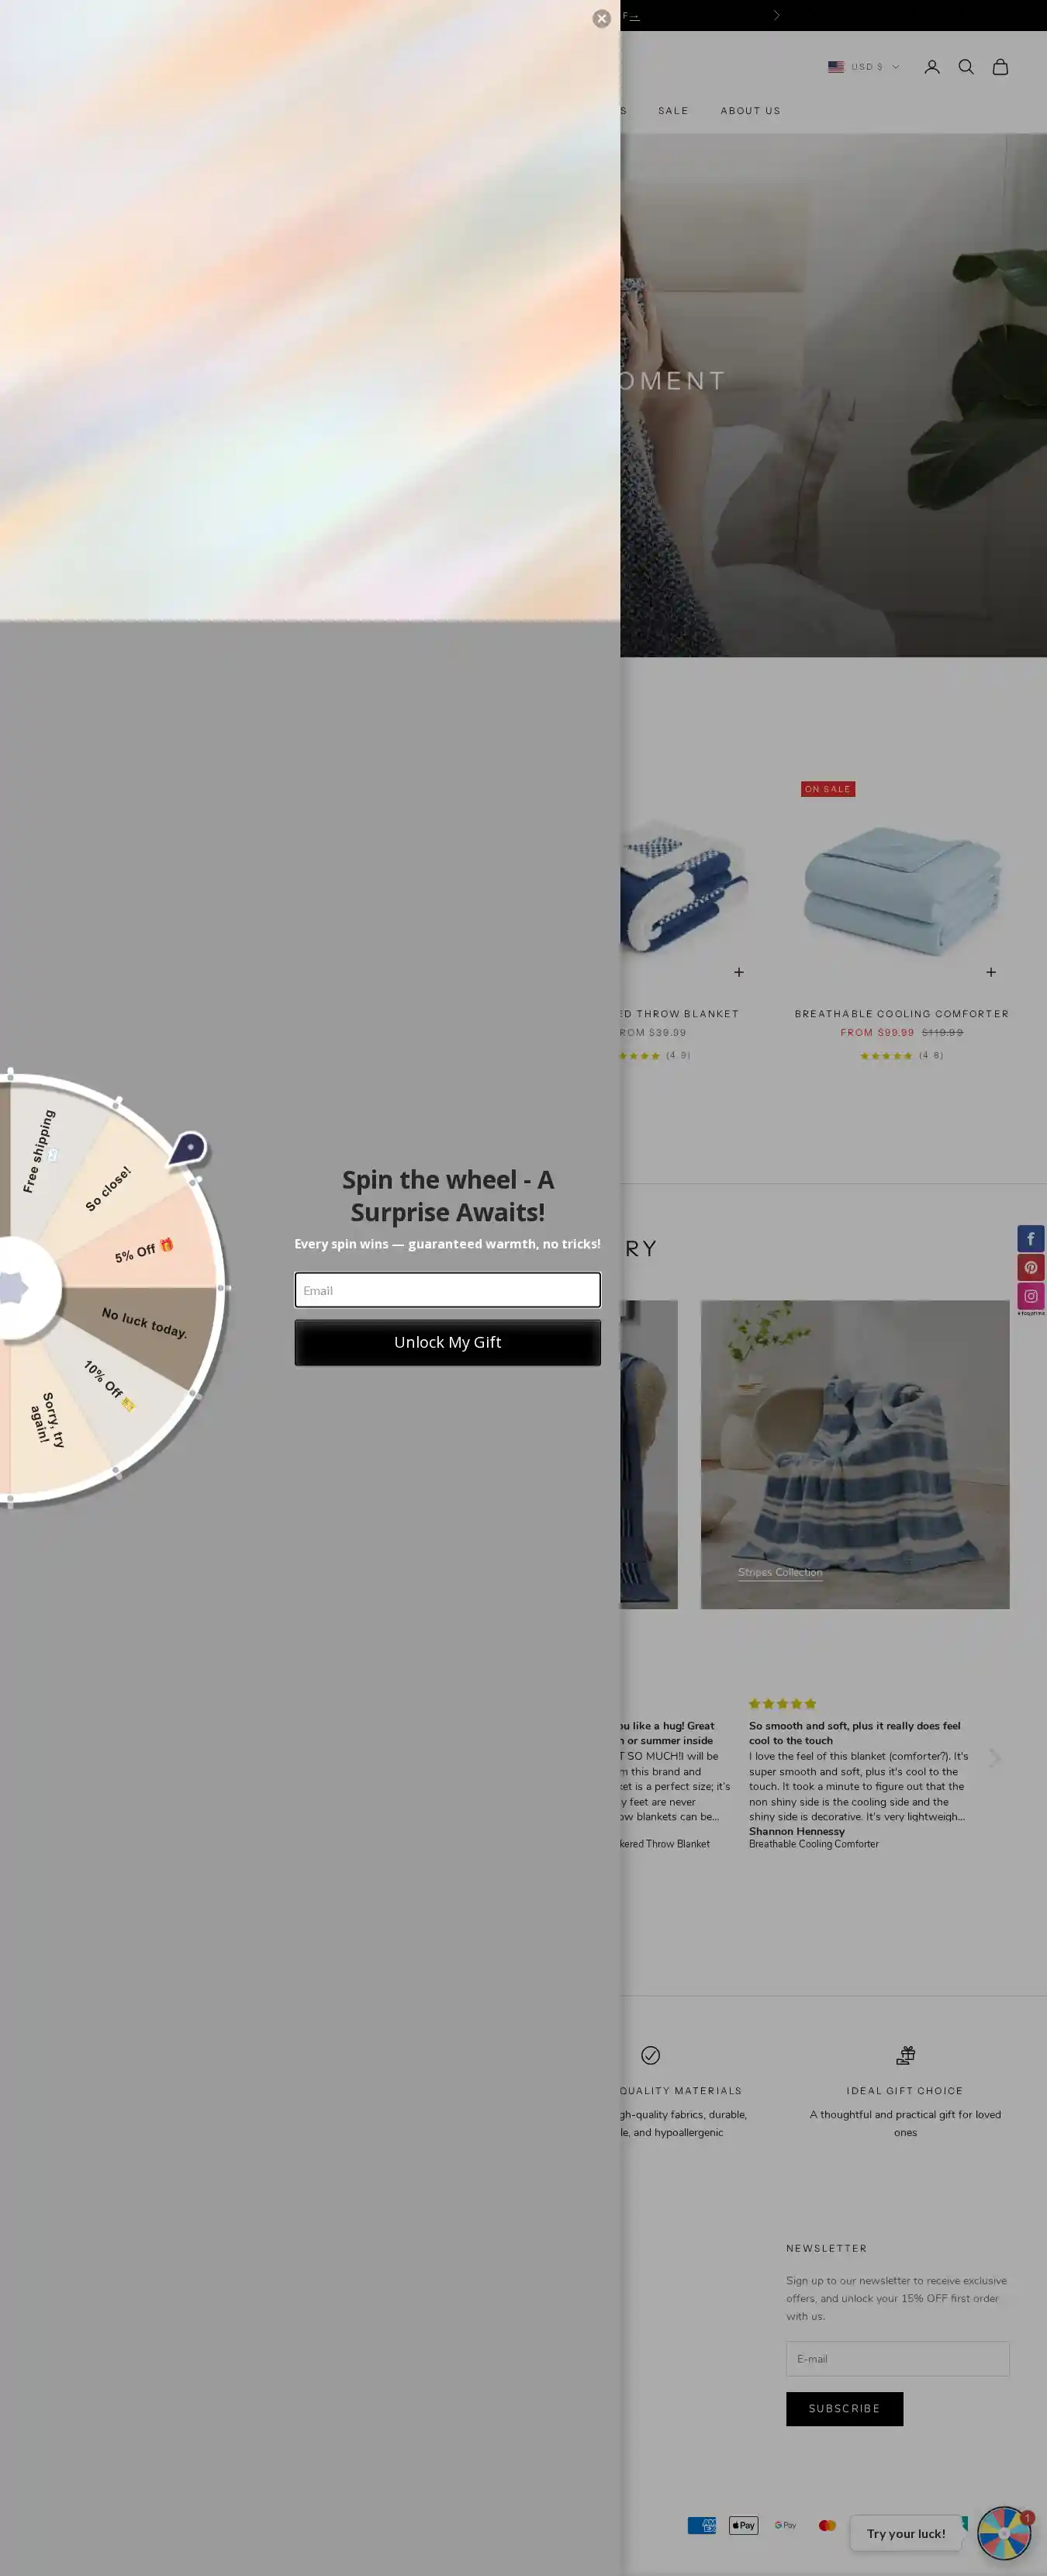Quick-add the throw blanket with plus icon

pos(739,972)
